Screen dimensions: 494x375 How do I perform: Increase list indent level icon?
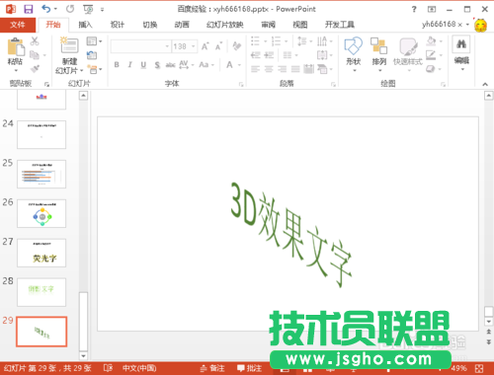(269, 55)
